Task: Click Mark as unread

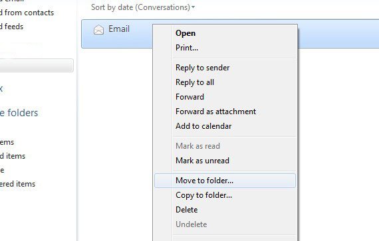Action: (x=202, y=161)
